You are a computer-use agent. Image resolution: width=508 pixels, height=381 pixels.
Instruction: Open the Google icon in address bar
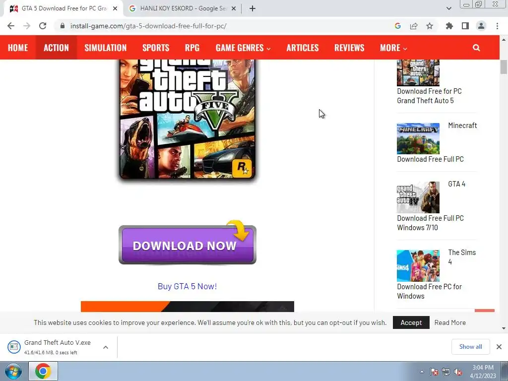tap(398, 26)
